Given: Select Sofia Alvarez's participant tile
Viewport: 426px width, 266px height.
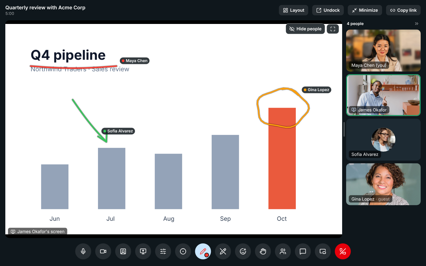Looking at the screenshot, I should click(383, 140).
